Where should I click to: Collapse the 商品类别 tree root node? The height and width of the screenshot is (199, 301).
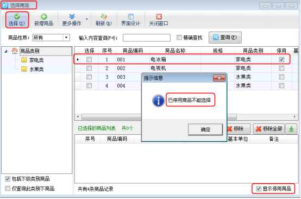[x=6, y=51]
